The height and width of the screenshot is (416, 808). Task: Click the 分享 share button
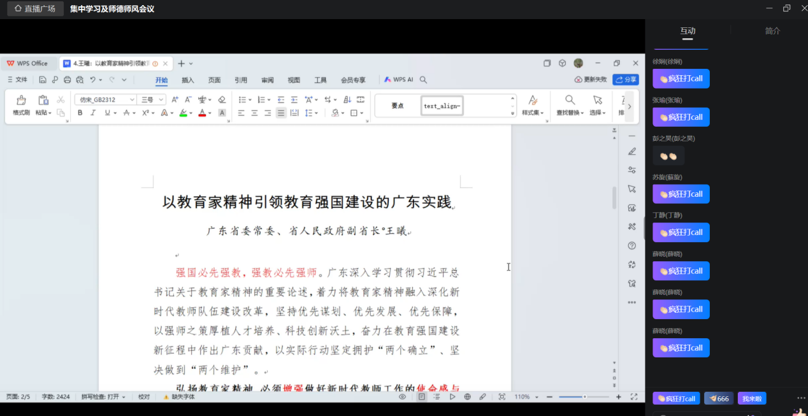[x=626, y=80]
